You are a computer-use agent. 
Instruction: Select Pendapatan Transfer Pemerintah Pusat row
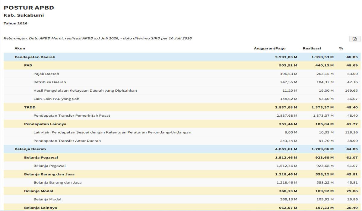click(182, 115)
